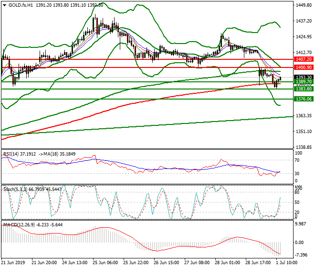Click the 28 Jun 17:00 time axis label
The image size is (315, 268).
[258, 263]
